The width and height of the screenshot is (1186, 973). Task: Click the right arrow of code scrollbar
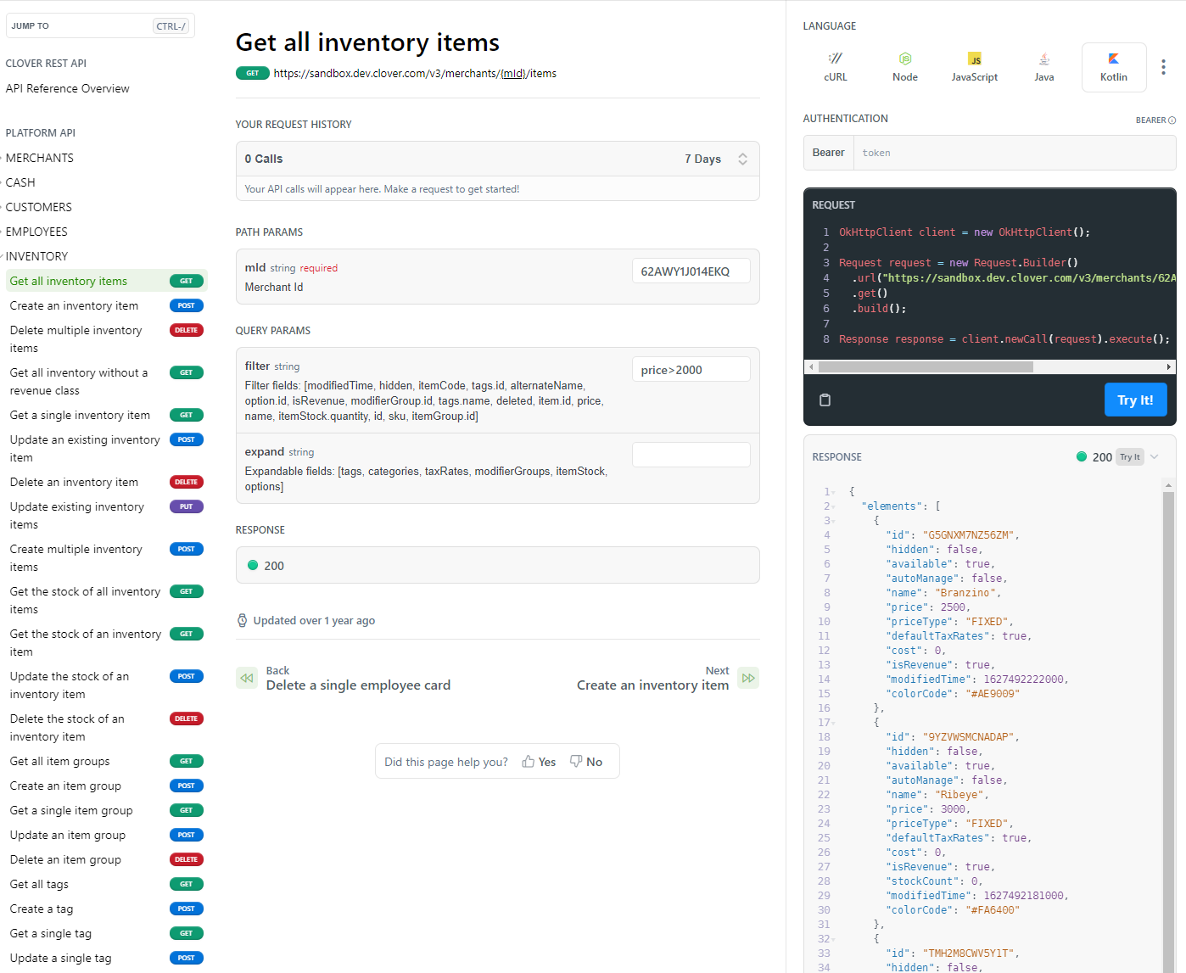coord(1169,366)
